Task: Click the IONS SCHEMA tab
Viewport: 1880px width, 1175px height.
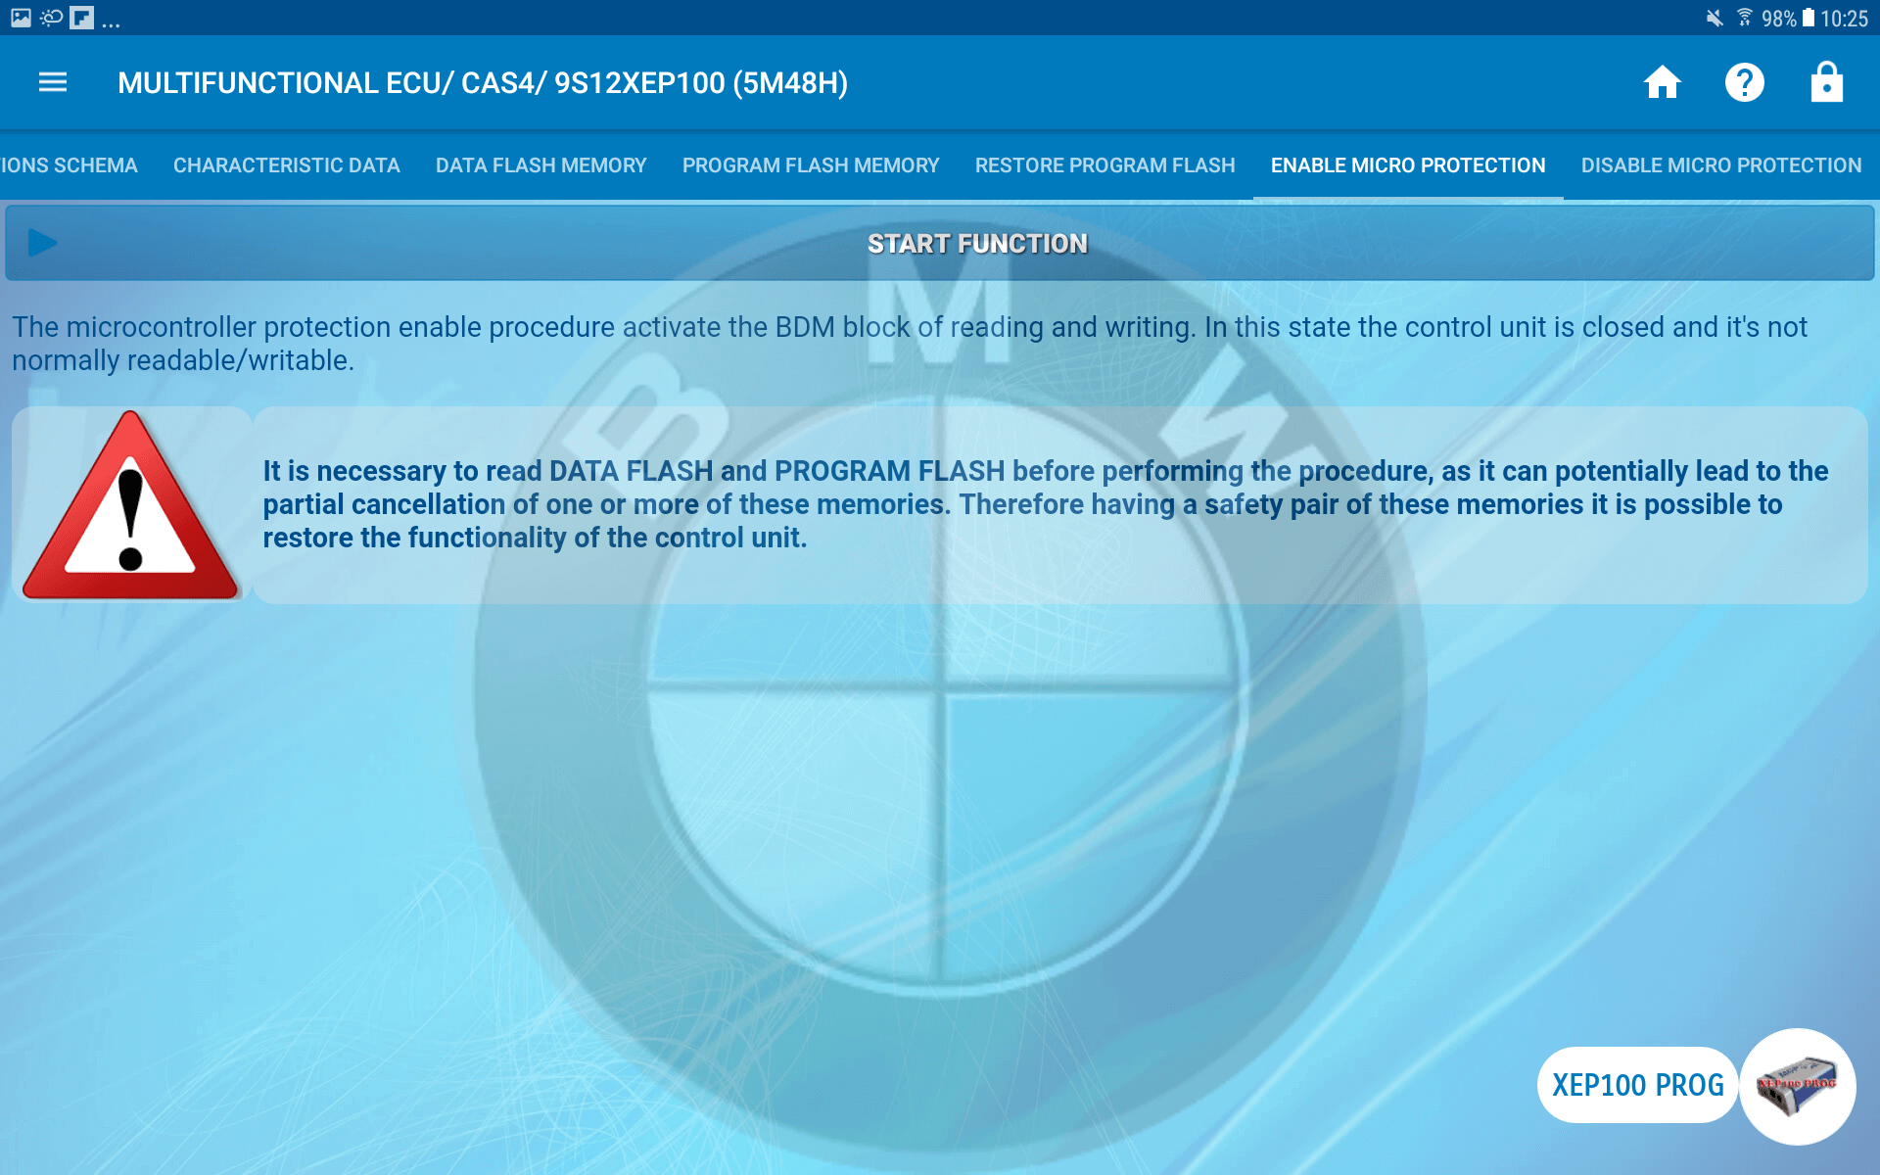Action: coord(68,164)
